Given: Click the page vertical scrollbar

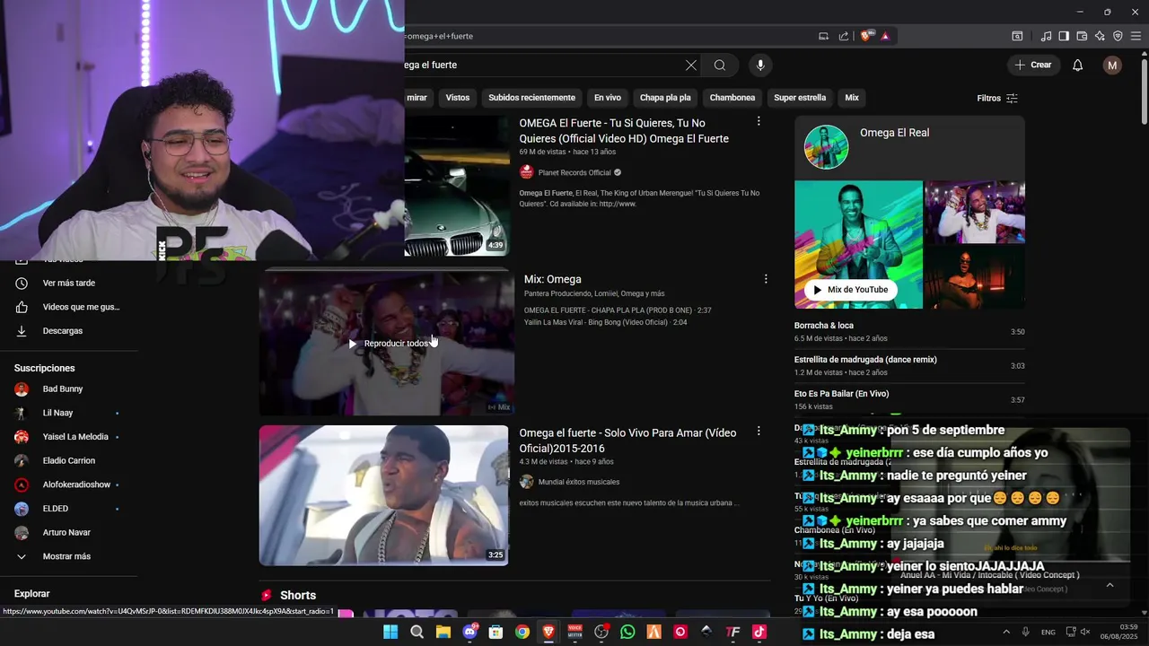Looking at the screenshot, I should pyautogui.click(x=1144, y=90).
